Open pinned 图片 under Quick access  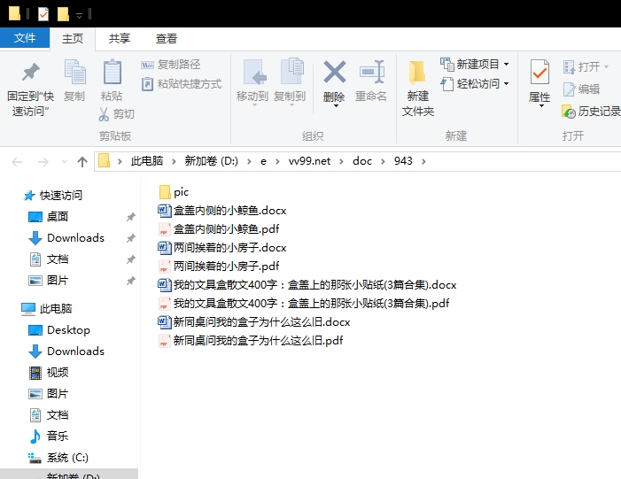48,281
